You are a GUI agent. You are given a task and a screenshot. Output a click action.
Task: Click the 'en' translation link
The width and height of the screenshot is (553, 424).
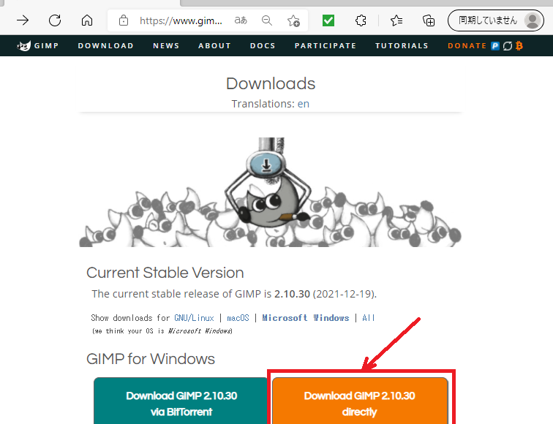304,104
